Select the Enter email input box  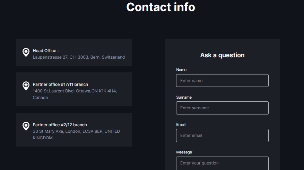tap(222, 136)
